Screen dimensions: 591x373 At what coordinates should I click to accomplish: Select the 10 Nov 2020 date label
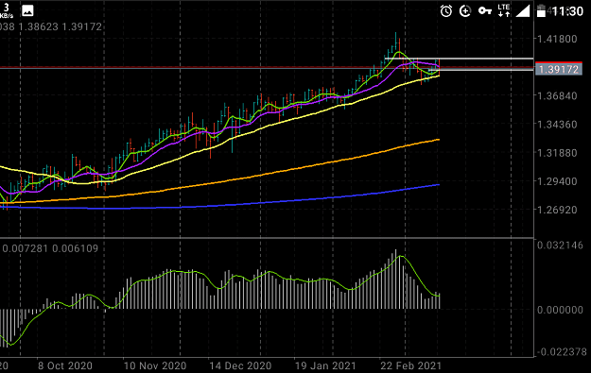pyautogui.click(x=155, y=365)
